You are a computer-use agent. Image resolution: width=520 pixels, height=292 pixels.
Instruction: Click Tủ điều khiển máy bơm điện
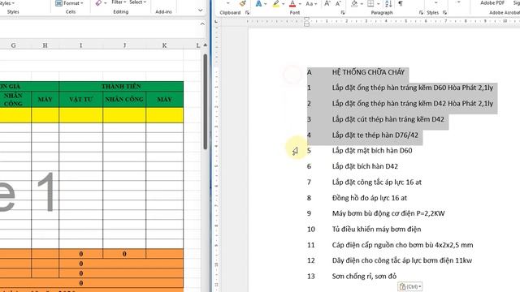(x=376, y=229)
